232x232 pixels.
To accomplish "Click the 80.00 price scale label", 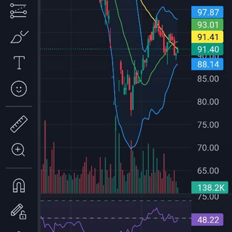I will [208, 102].
